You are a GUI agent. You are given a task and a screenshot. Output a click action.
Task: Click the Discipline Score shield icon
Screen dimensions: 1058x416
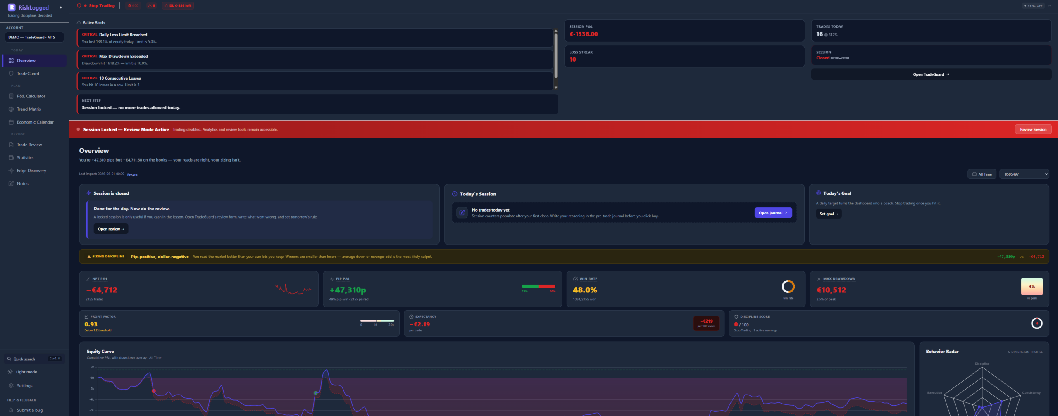click(x=736, y=317)
